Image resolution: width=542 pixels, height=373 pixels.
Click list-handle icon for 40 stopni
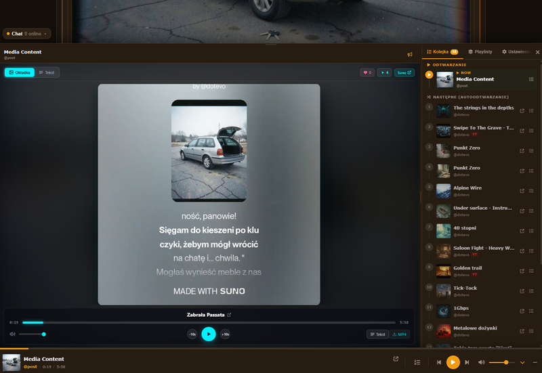click(531, 231)
